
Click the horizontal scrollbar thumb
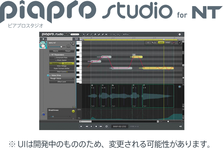tap(86, 121)
